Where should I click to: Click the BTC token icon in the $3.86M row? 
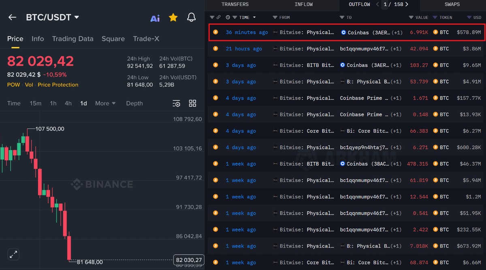pyautogui.click(x=435, y=49)
